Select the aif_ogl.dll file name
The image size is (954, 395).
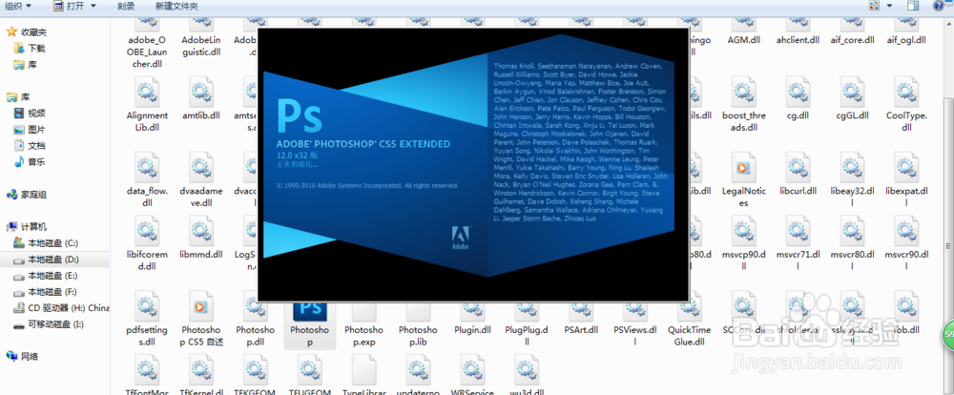point(906,40)
